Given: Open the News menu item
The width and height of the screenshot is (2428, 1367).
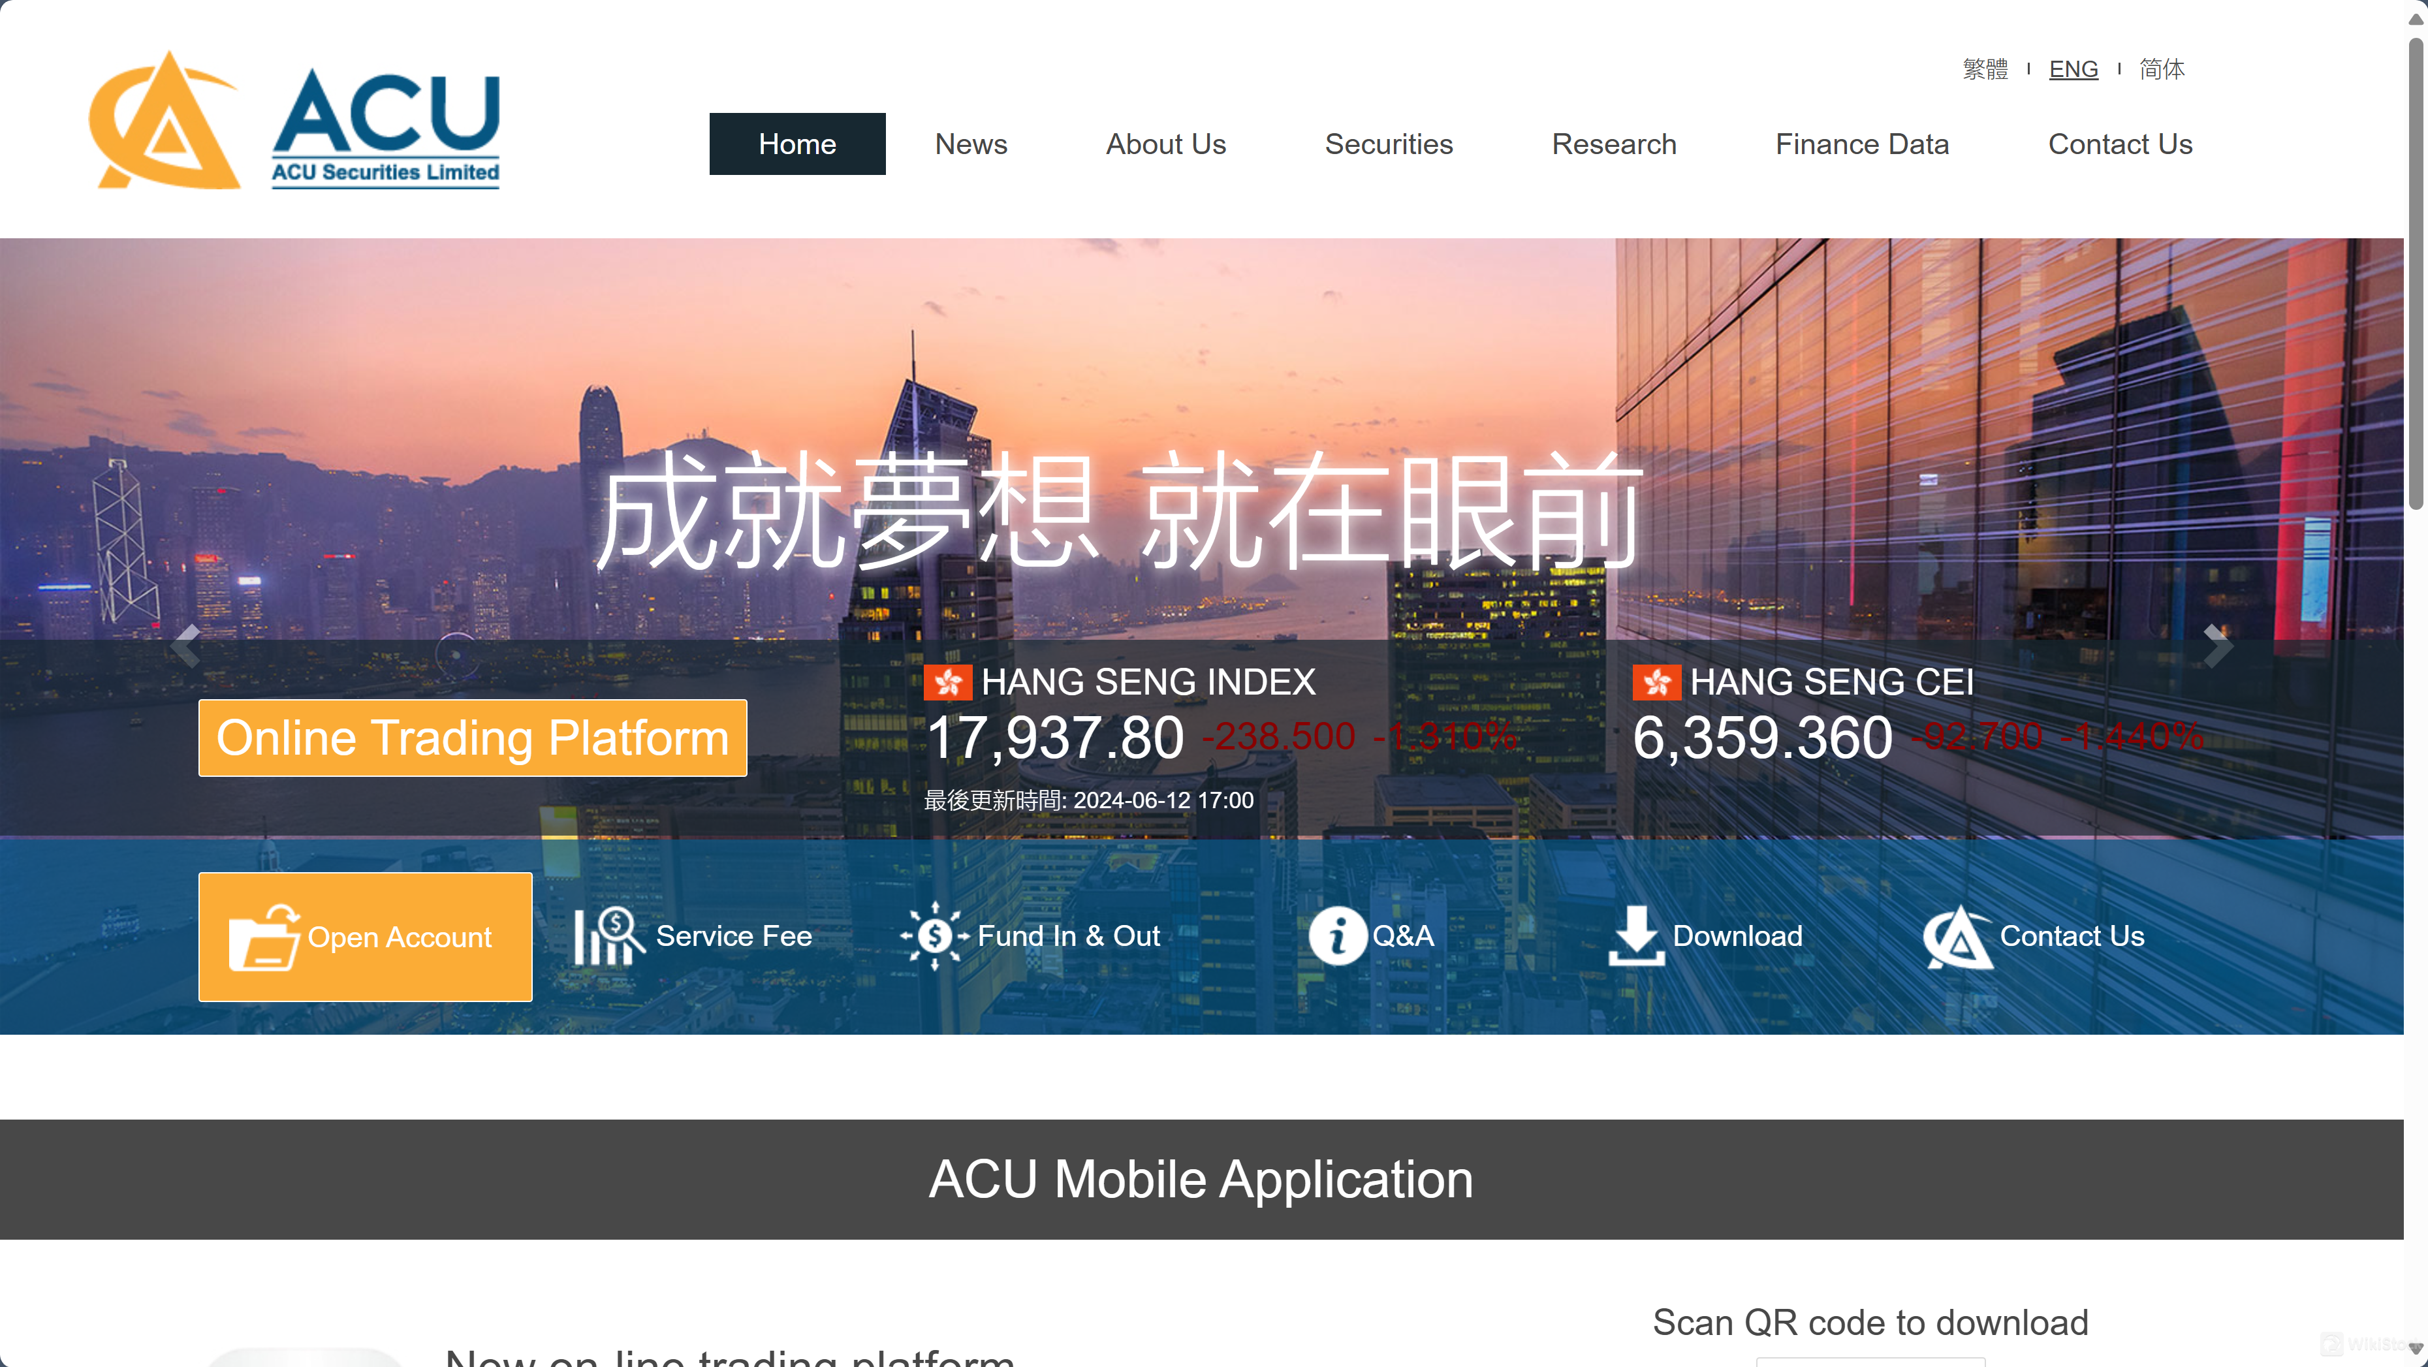Looking at the screenshot, I should tap(971, 144).
